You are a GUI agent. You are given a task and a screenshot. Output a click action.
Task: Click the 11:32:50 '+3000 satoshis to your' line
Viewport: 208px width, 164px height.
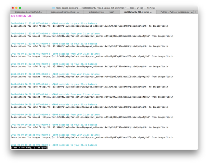(x=54, y=64)
